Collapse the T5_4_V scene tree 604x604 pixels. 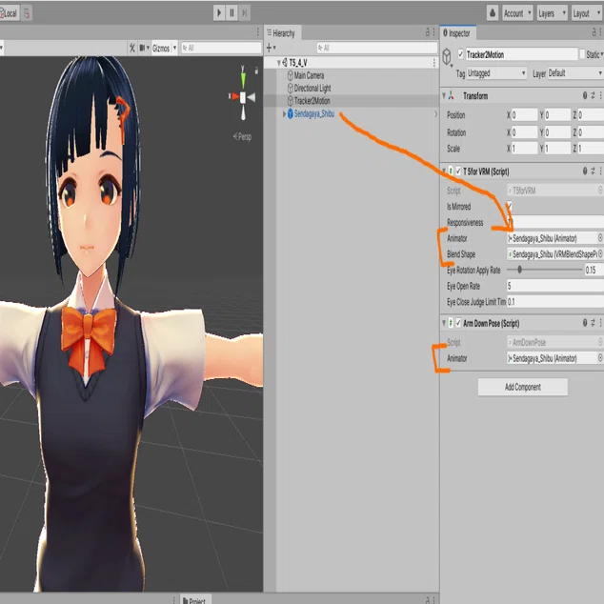tap(279, 63)
